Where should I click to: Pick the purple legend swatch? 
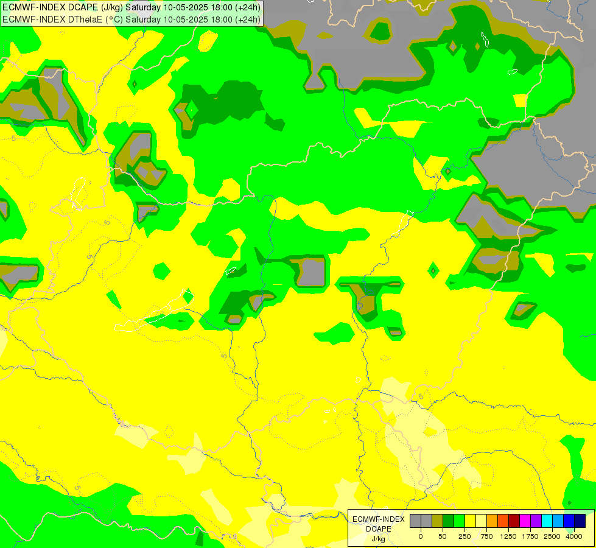pos(536,521)
